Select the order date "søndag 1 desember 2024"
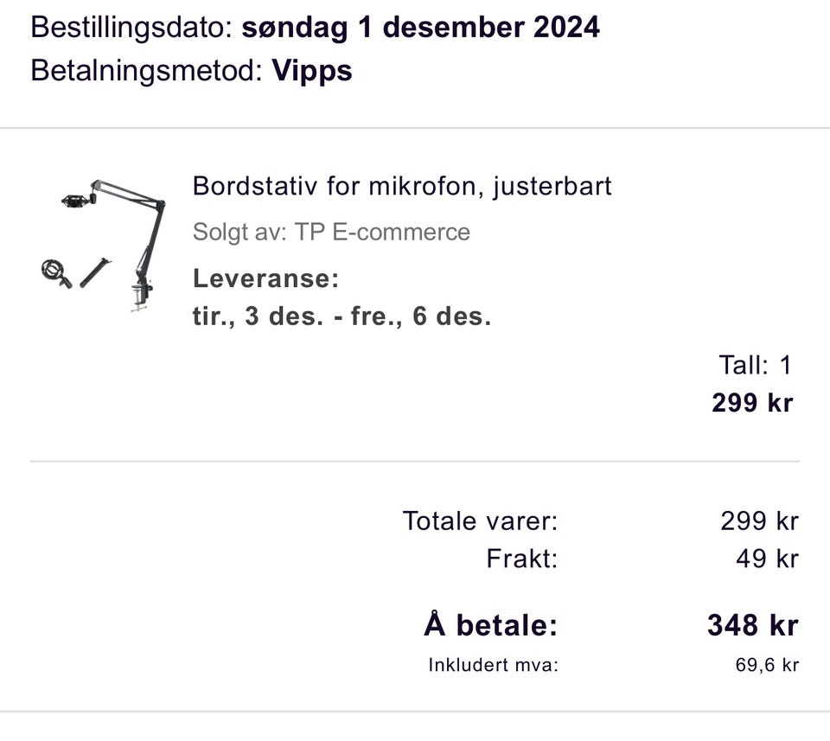Image resolution: width=830 pixels, height=741 pixels. point(420,28)
